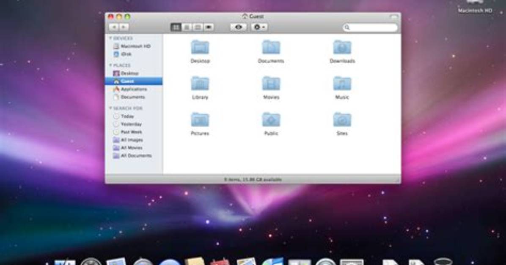Click the Quick Look eye button

coord(239,27)
